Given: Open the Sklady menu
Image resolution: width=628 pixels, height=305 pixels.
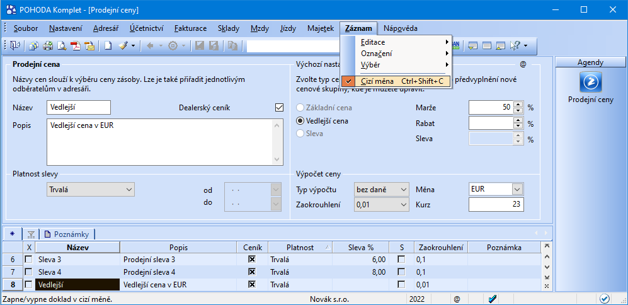Looking at the screenshot, I should pyautogui.click(x=228, y=28).
